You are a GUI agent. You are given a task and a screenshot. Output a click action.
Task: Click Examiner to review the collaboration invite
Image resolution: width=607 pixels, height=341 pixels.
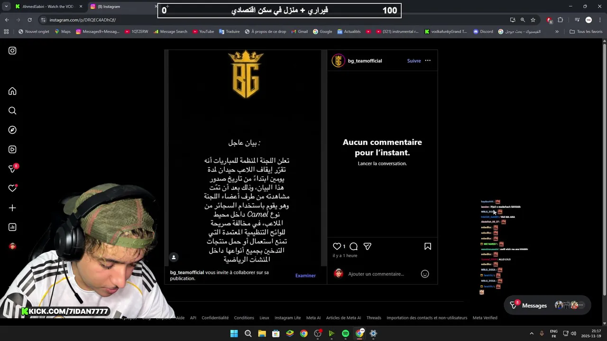point(305,276)
